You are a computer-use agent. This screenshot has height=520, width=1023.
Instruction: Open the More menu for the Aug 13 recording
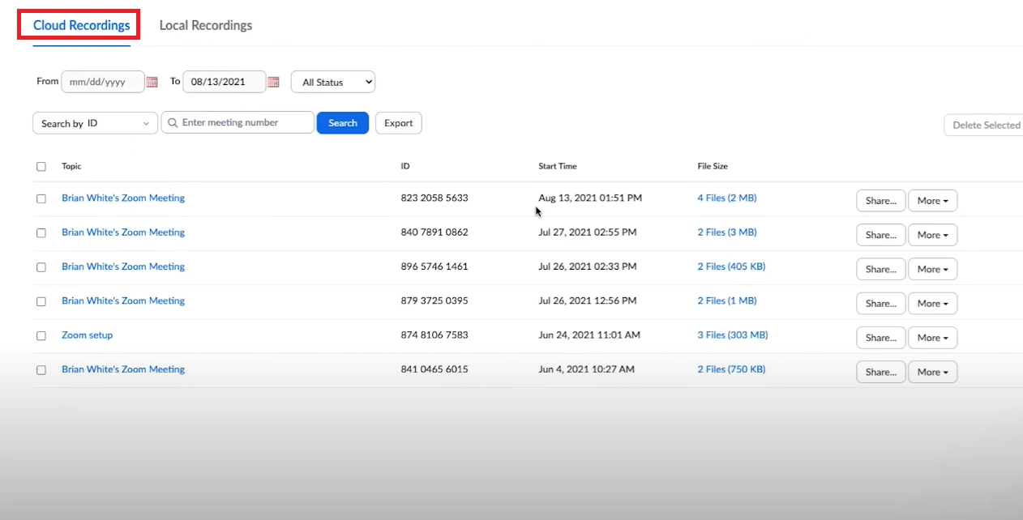coord(932,200)
